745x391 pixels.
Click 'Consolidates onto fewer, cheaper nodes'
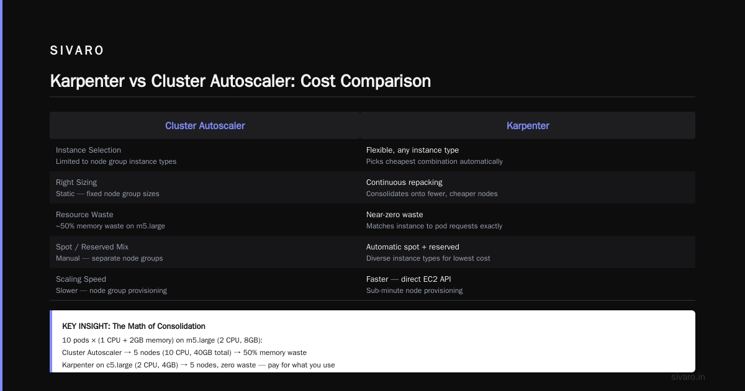(x=432, y=194)
